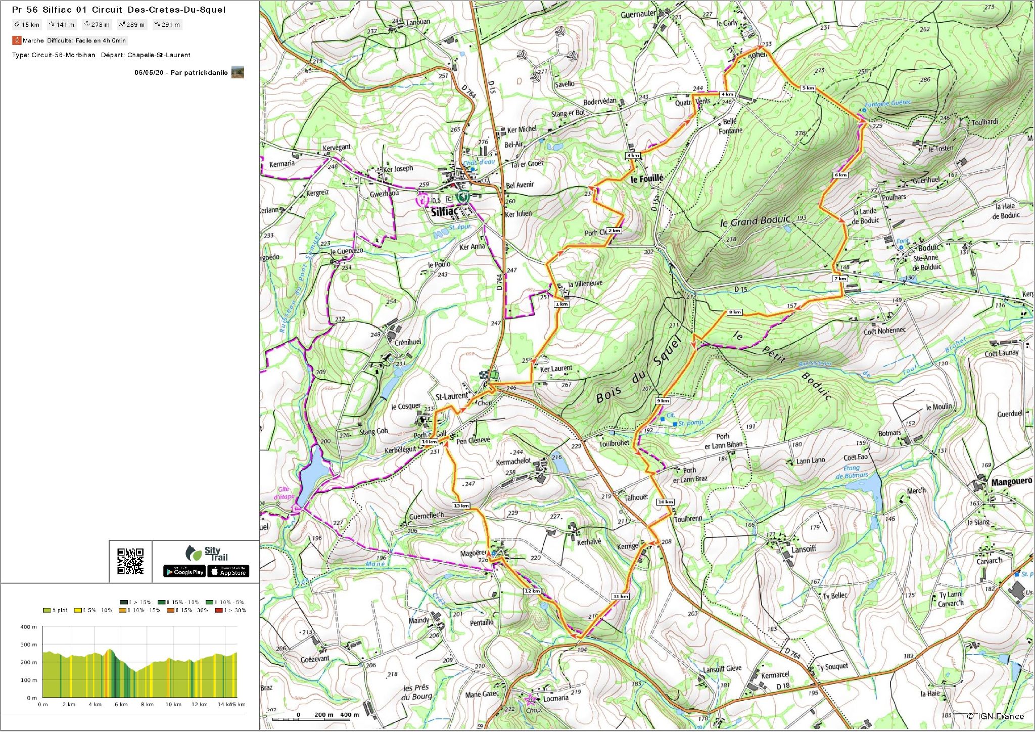Click the green start marker at Silfiac
This screenshot has width=1035, height=732.
pyautogui.click(x=462, y=197)
